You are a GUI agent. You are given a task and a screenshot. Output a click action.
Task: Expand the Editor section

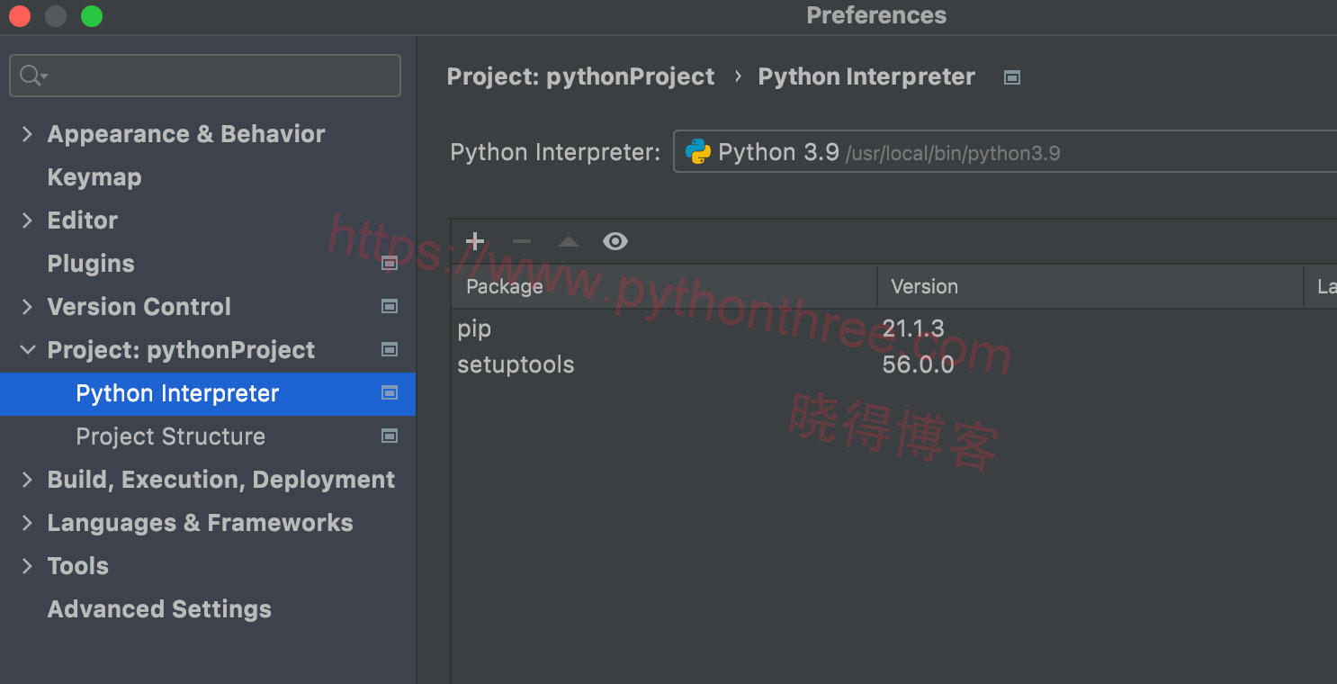click(27, 220)
